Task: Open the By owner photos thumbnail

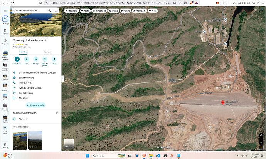Action: click(x=35, y=140)
